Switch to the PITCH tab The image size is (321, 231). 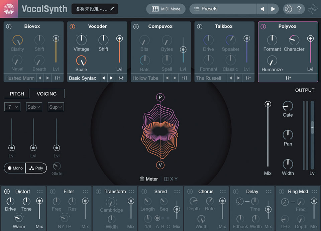[17, 94]
